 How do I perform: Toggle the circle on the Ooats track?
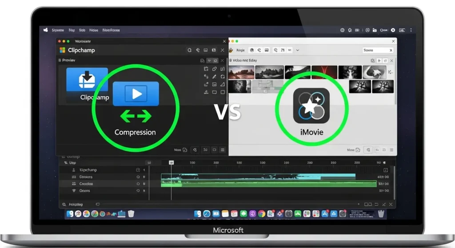tap(138, 191)
